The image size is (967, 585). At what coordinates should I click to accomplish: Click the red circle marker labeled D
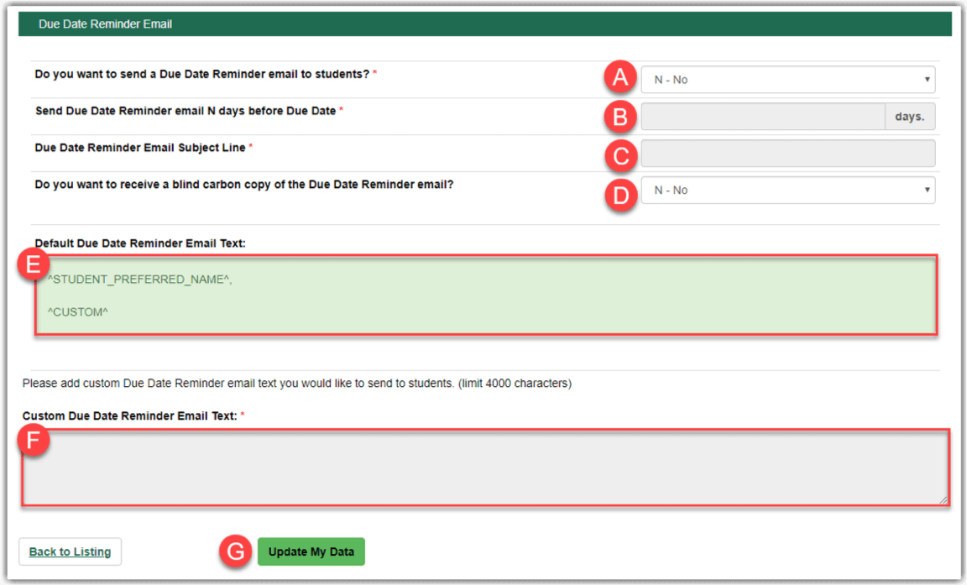(x=620, y=195)
